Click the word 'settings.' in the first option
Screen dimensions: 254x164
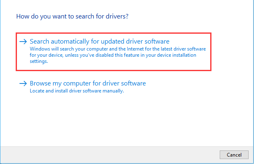coord(39,61)
